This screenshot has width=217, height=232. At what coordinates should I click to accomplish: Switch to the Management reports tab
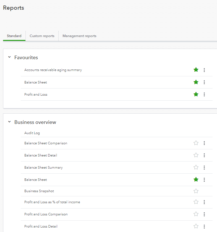pos(79,36)
